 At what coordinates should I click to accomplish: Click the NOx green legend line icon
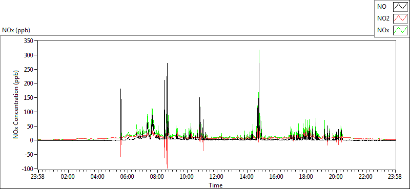(x=401, y=30)
